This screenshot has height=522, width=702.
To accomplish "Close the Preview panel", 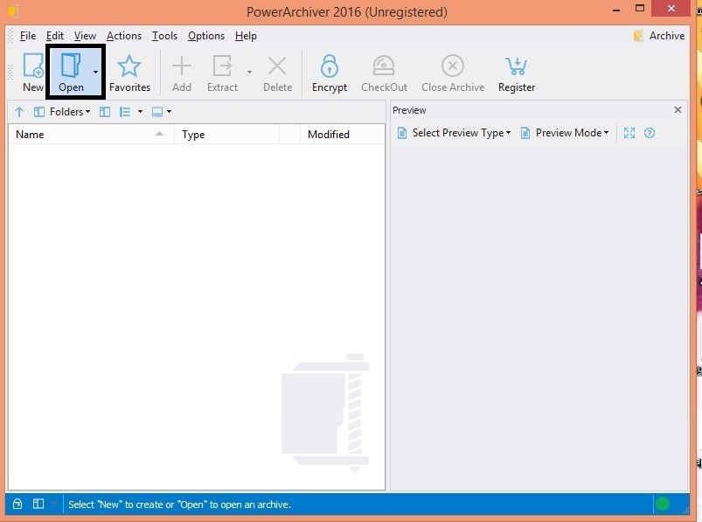I will [678, 109].
